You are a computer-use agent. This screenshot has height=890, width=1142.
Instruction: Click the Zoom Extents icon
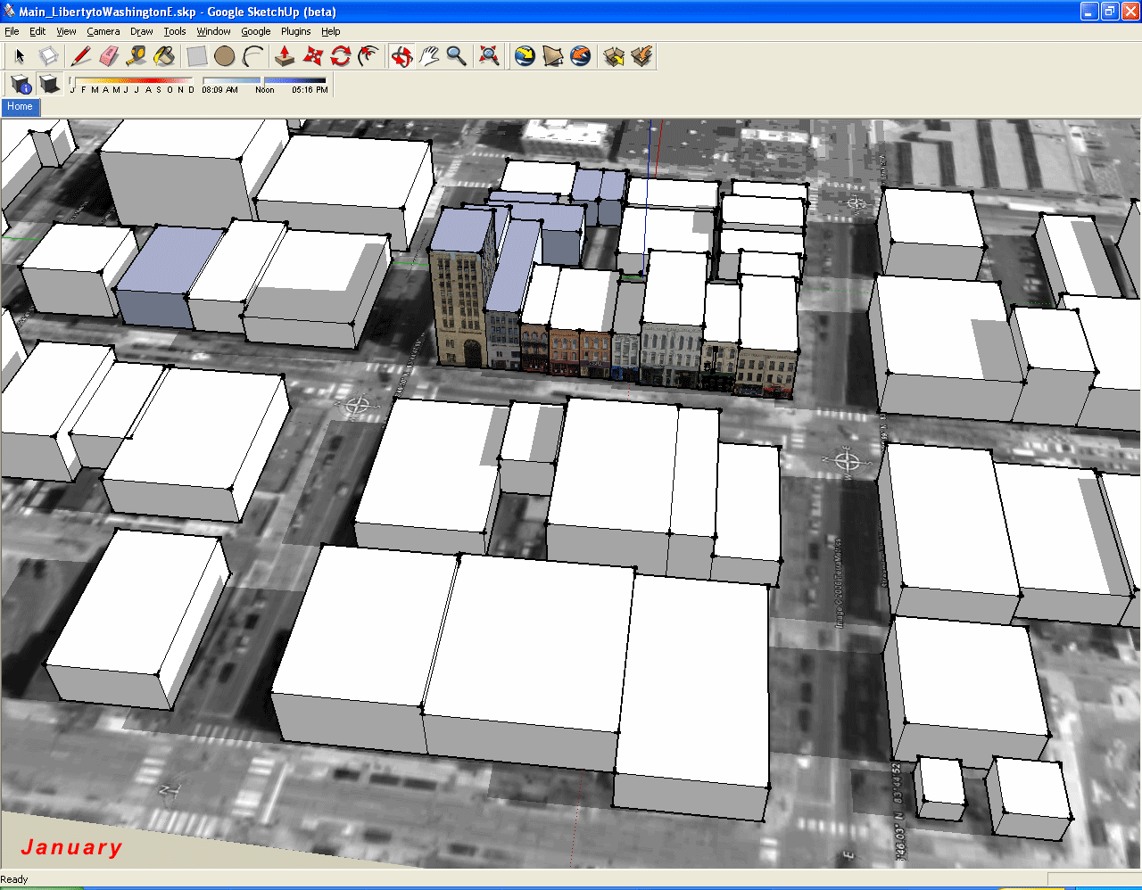pos(489,56)
